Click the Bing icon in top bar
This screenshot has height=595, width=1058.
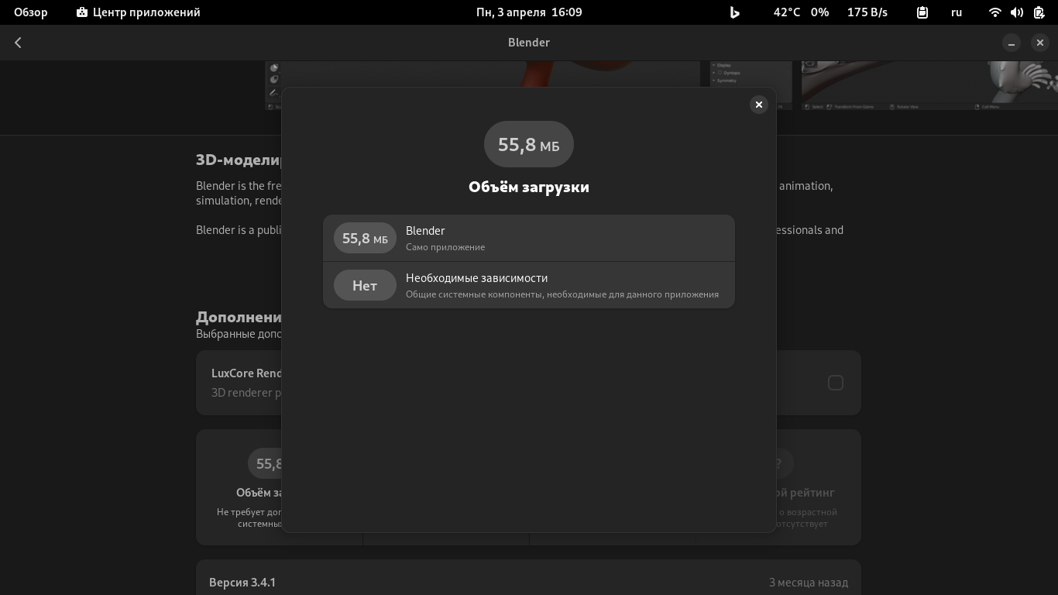click(x=735, y=12)
